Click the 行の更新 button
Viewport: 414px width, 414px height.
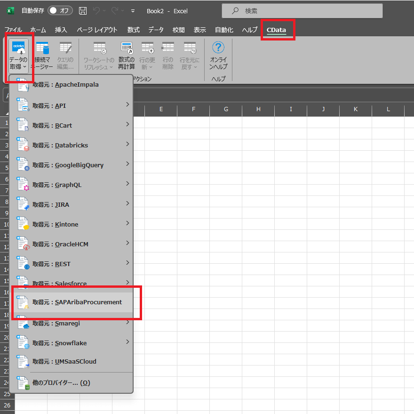(147, 56)
